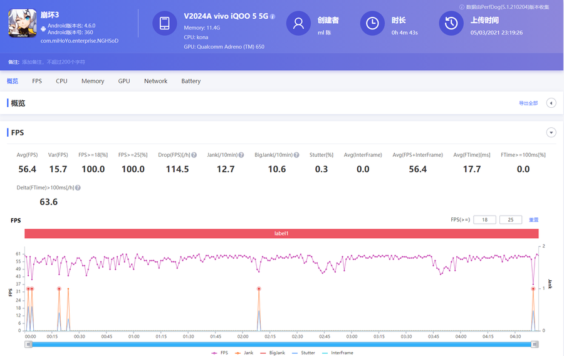Click the upload time history icon

pyautogui.click(x=451, y=23)
